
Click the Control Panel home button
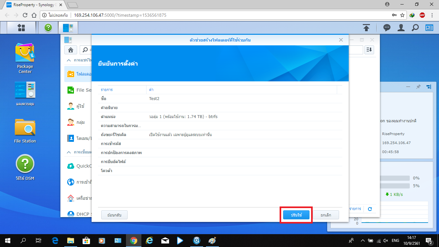pyautogui.click(x=70, y=50)
